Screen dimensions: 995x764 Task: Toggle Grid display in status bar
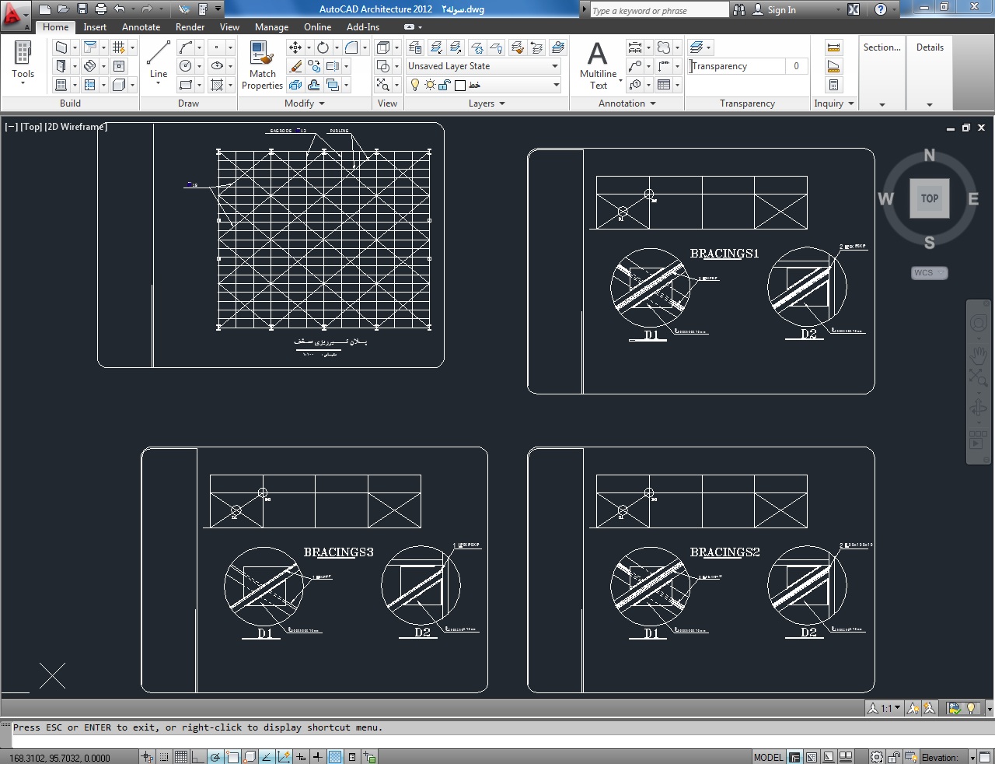tap(180, 757)
